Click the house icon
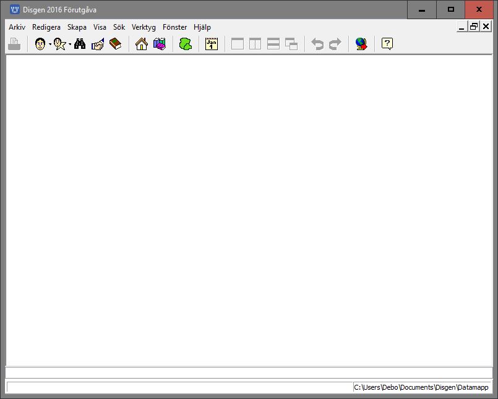Viewport: 498px width, 399px height. (142, 44)
